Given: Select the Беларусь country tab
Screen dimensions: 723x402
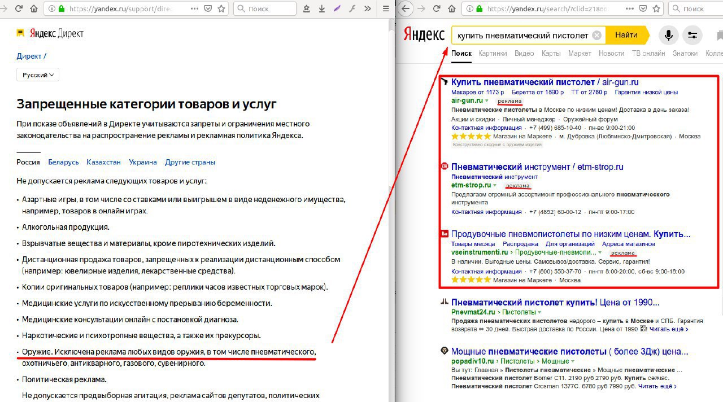Looking at the screenshot, I should (63, 162).
